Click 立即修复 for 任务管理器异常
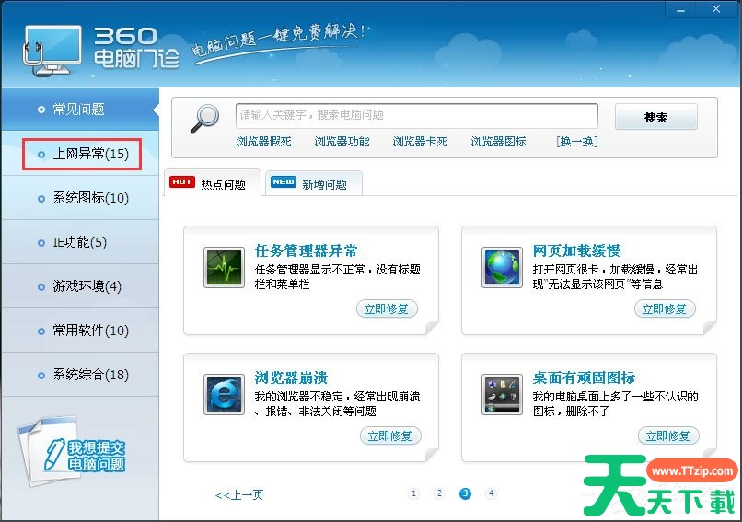742x522 pixels. (x=386, y=309)
